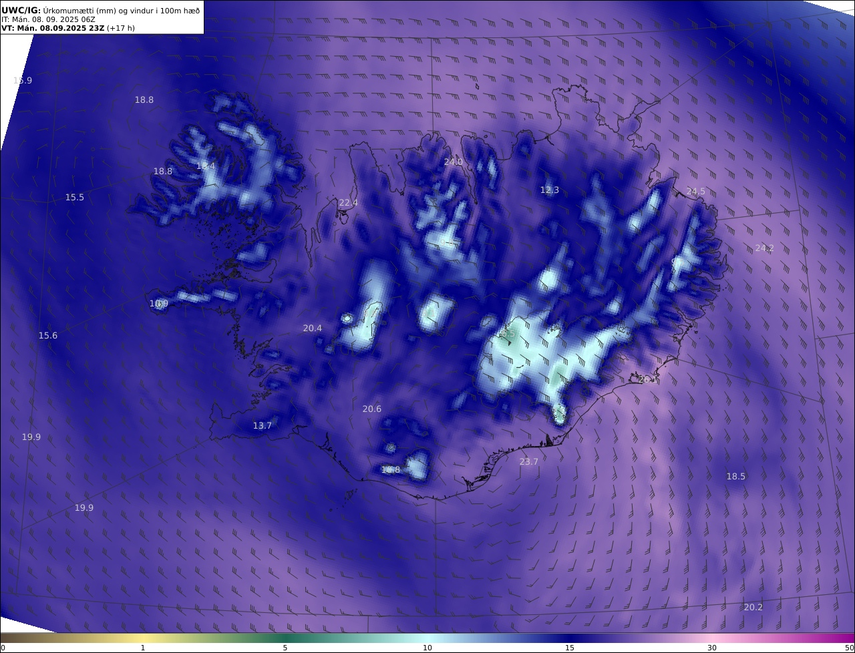Click the '30' tick label on the color scale

(x=712, y=648)
